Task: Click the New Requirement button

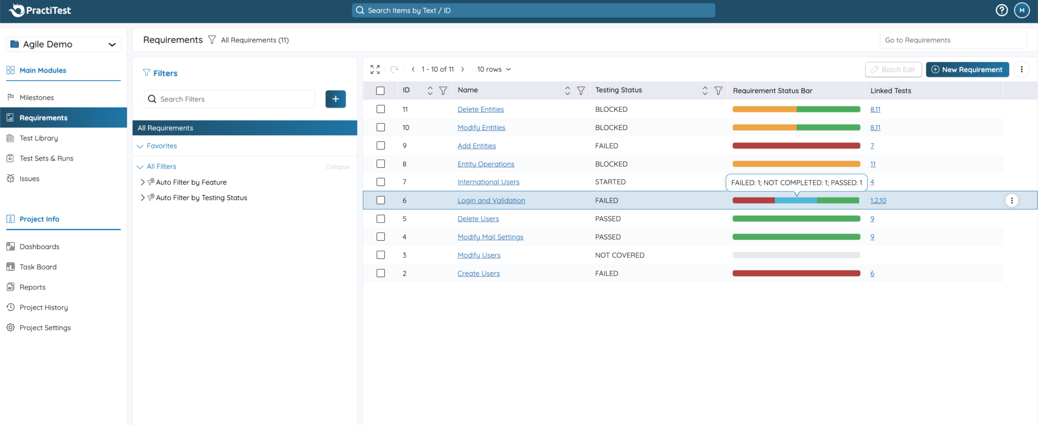Action: click(x=967, y=70)
